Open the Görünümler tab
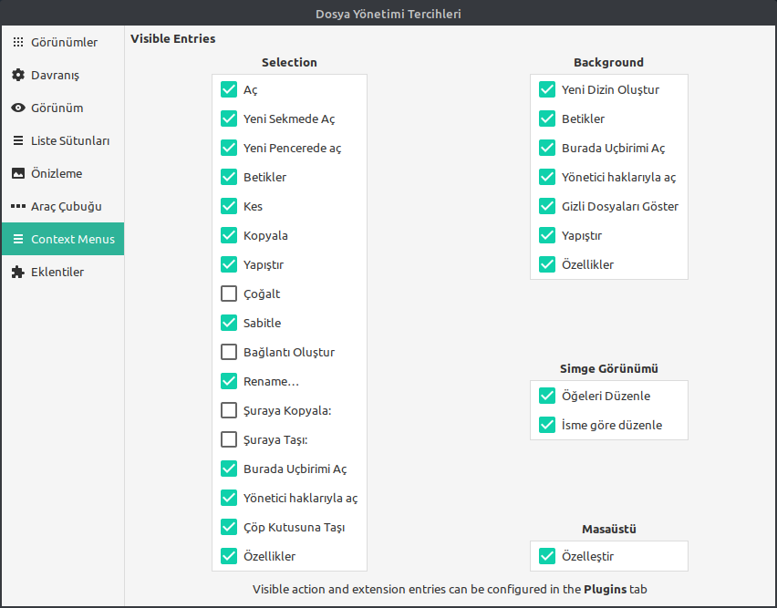777x608 pixels. [x=63, y=42]
